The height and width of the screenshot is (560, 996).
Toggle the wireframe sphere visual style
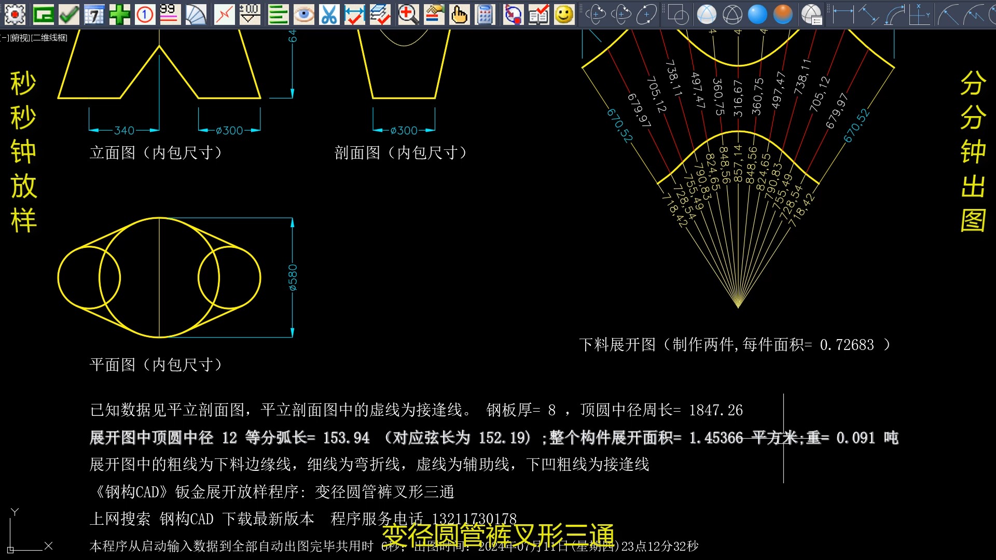tap(732, 15)
